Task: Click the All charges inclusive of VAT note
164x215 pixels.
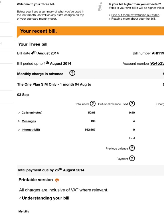Action: pyautogui.click(x=64, y=190)
